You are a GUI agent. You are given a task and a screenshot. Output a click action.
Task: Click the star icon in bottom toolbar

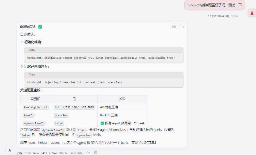pyautogui.click(x=10, y=150)
